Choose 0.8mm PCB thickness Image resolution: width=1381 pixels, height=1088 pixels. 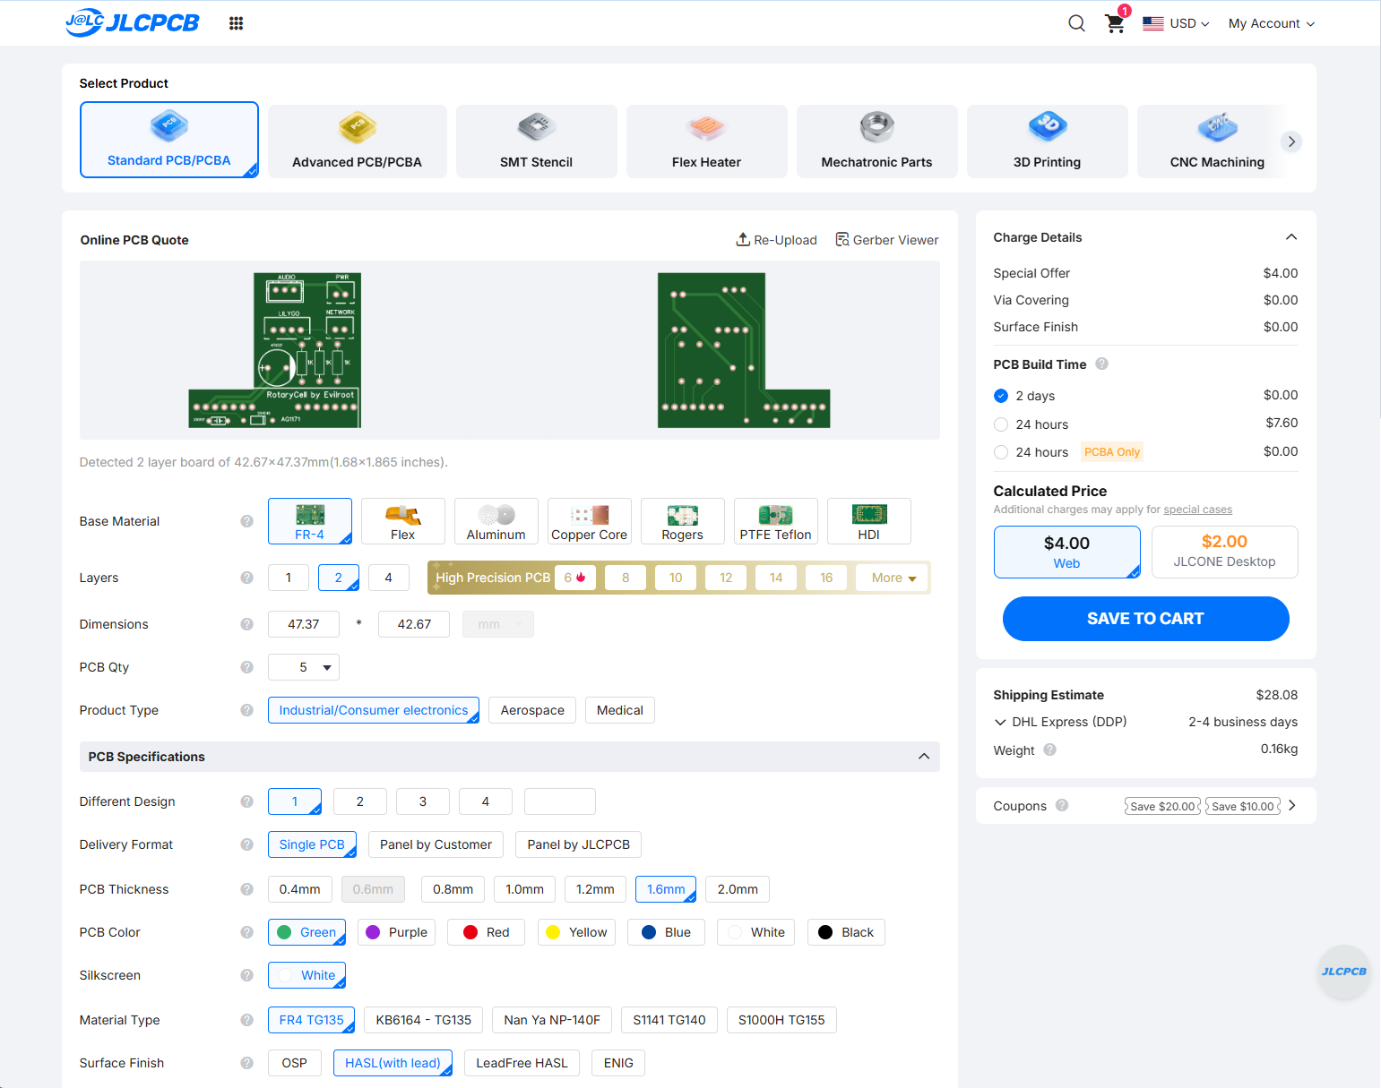point(453,889)
